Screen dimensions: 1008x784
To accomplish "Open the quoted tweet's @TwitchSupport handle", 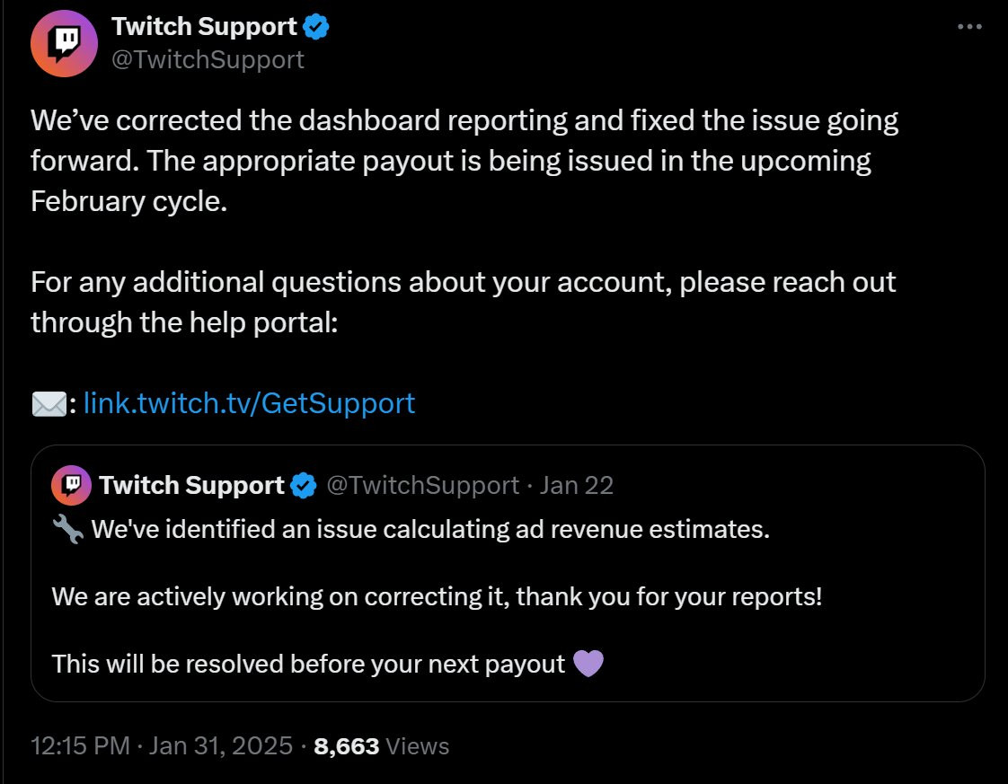I will (422, 485).
